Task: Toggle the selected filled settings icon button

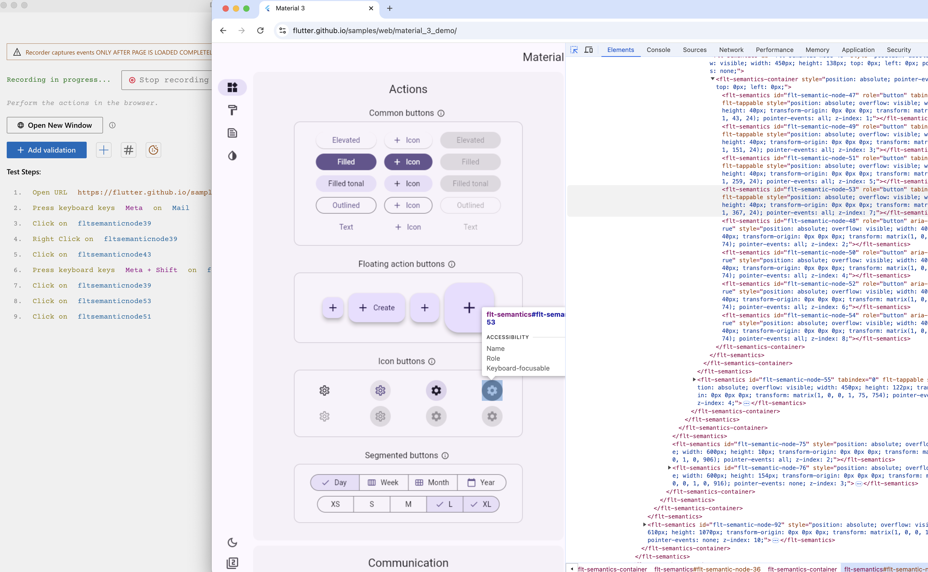Action: (x=436, y=390)
